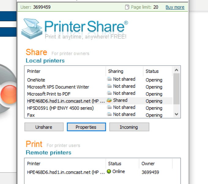Click the printer icon in OneNote row
208x184 pixels.
point(109,79)
